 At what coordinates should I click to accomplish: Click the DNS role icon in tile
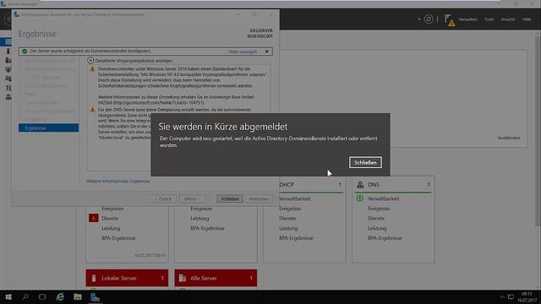(x=360, y=185)
